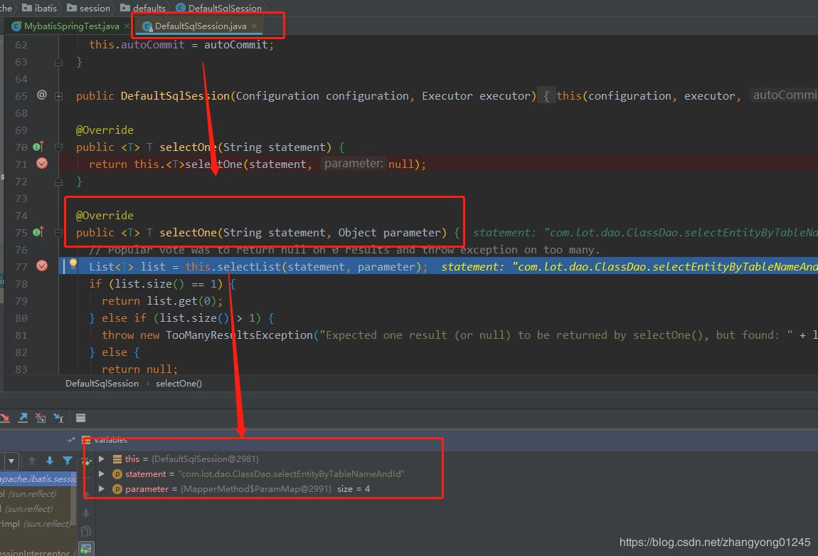This screenshot has height=556, width=818.
Task: Click the Step Out debugger icon
Action: coord(23,418)
